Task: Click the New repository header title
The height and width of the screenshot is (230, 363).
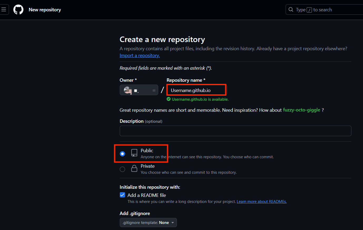Action: coord(45,10)
